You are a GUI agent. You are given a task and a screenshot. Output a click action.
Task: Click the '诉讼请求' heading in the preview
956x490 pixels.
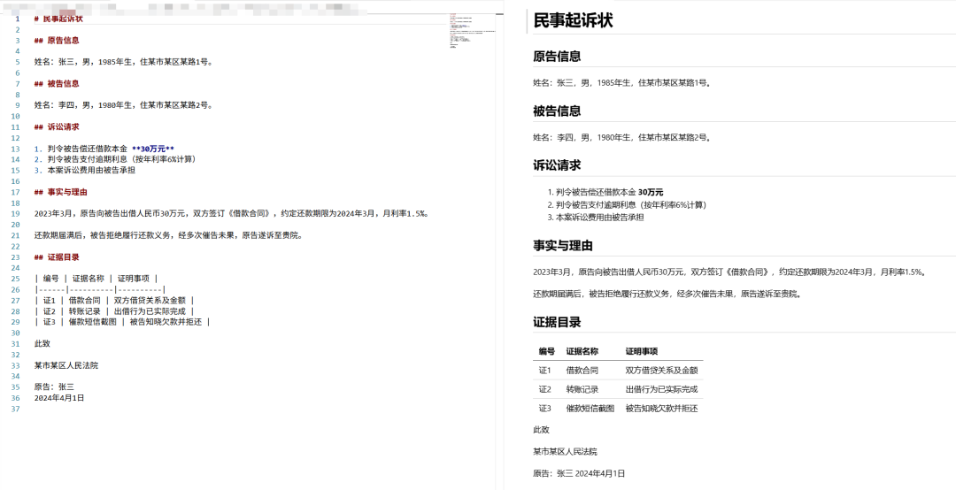(x=557, y=165)
